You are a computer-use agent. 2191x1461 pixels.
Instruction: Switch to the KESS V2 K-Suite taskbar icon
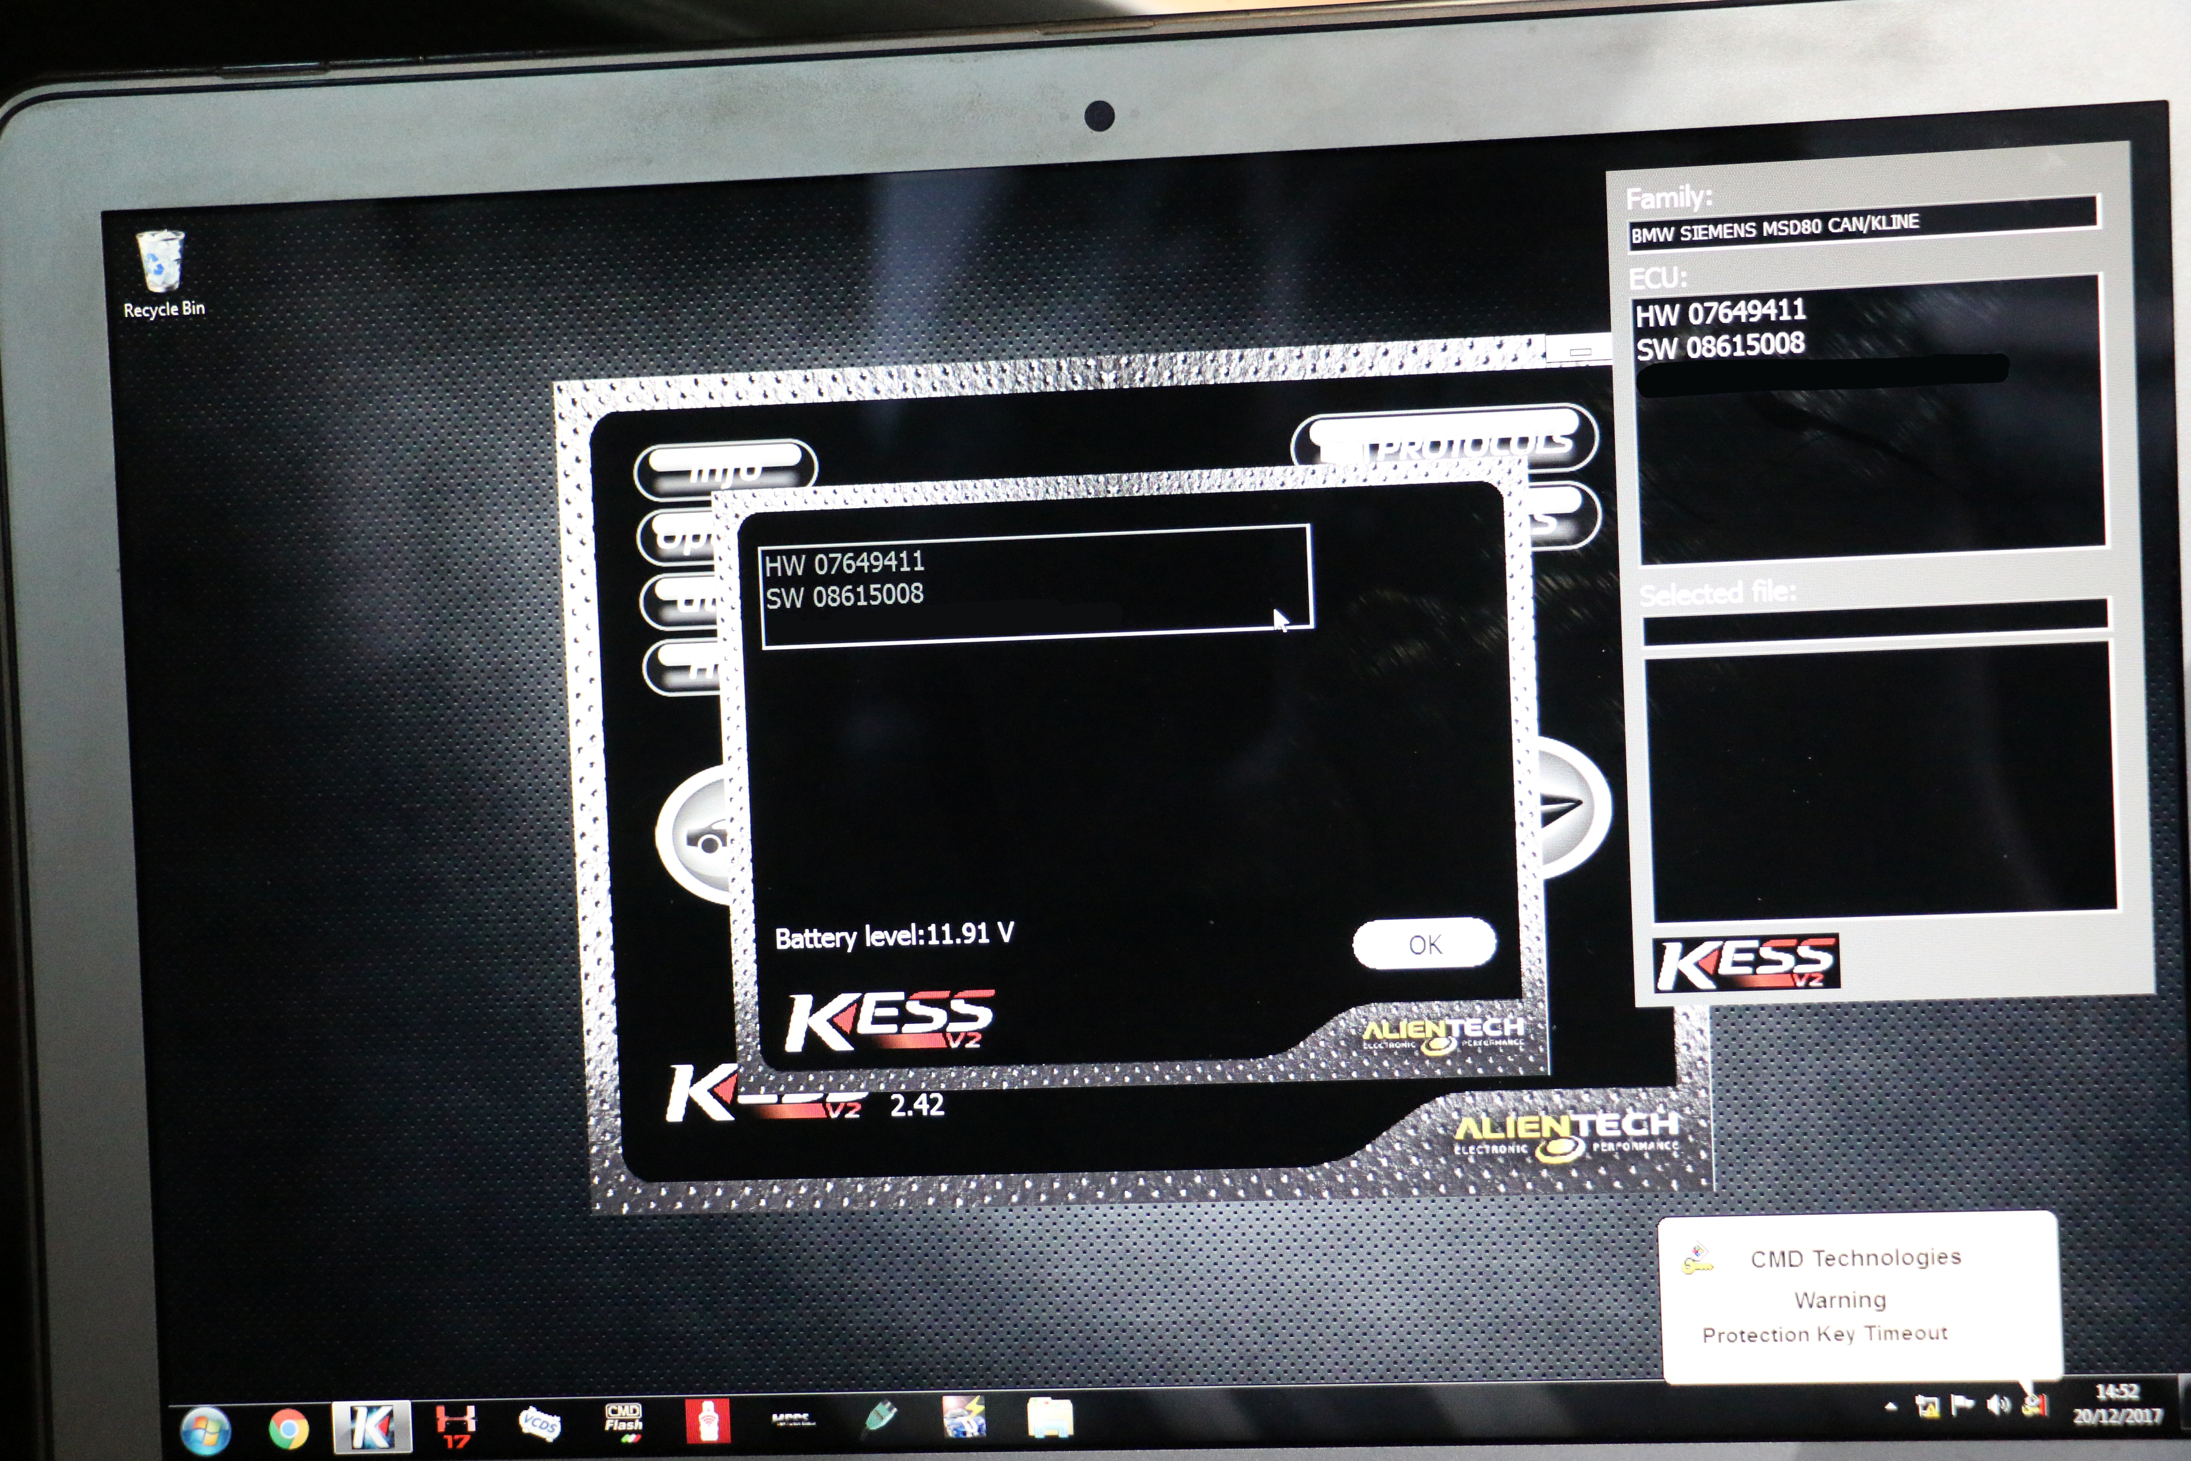click(x=371, y=1427)
